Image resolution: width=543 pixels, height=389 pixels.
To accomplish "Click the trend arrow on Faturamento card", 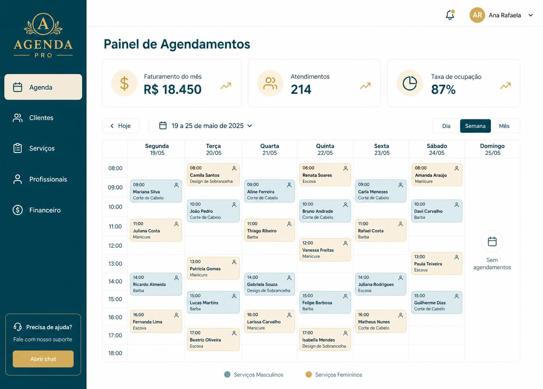I will [226, 86].
